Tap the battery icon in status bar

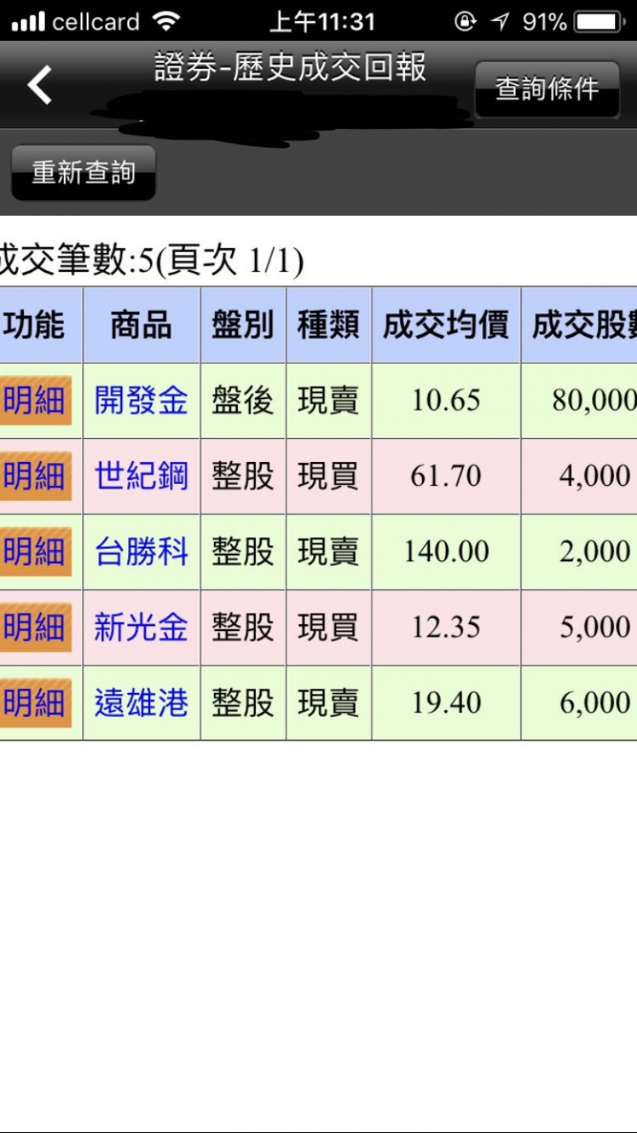tap(600, 21)
